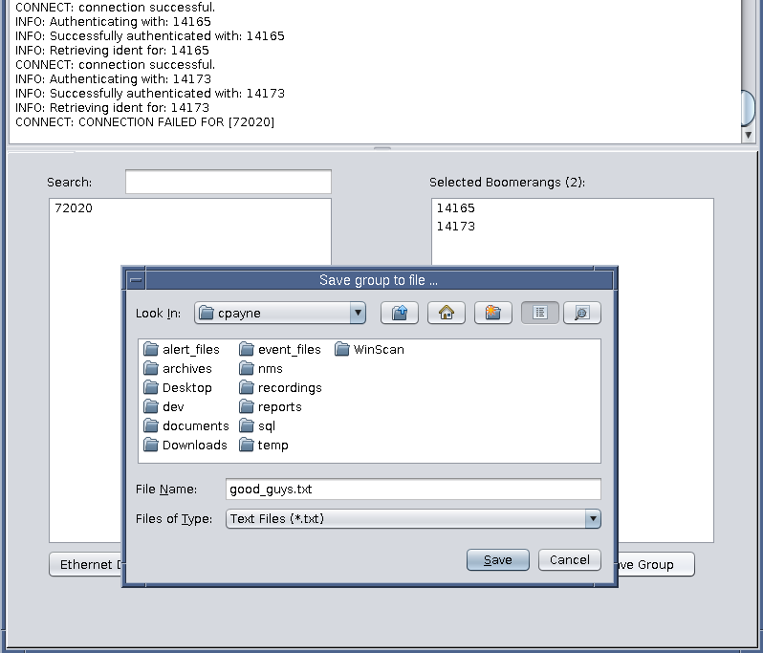
Task: Select the documents folder
Action: pos(186,425)
